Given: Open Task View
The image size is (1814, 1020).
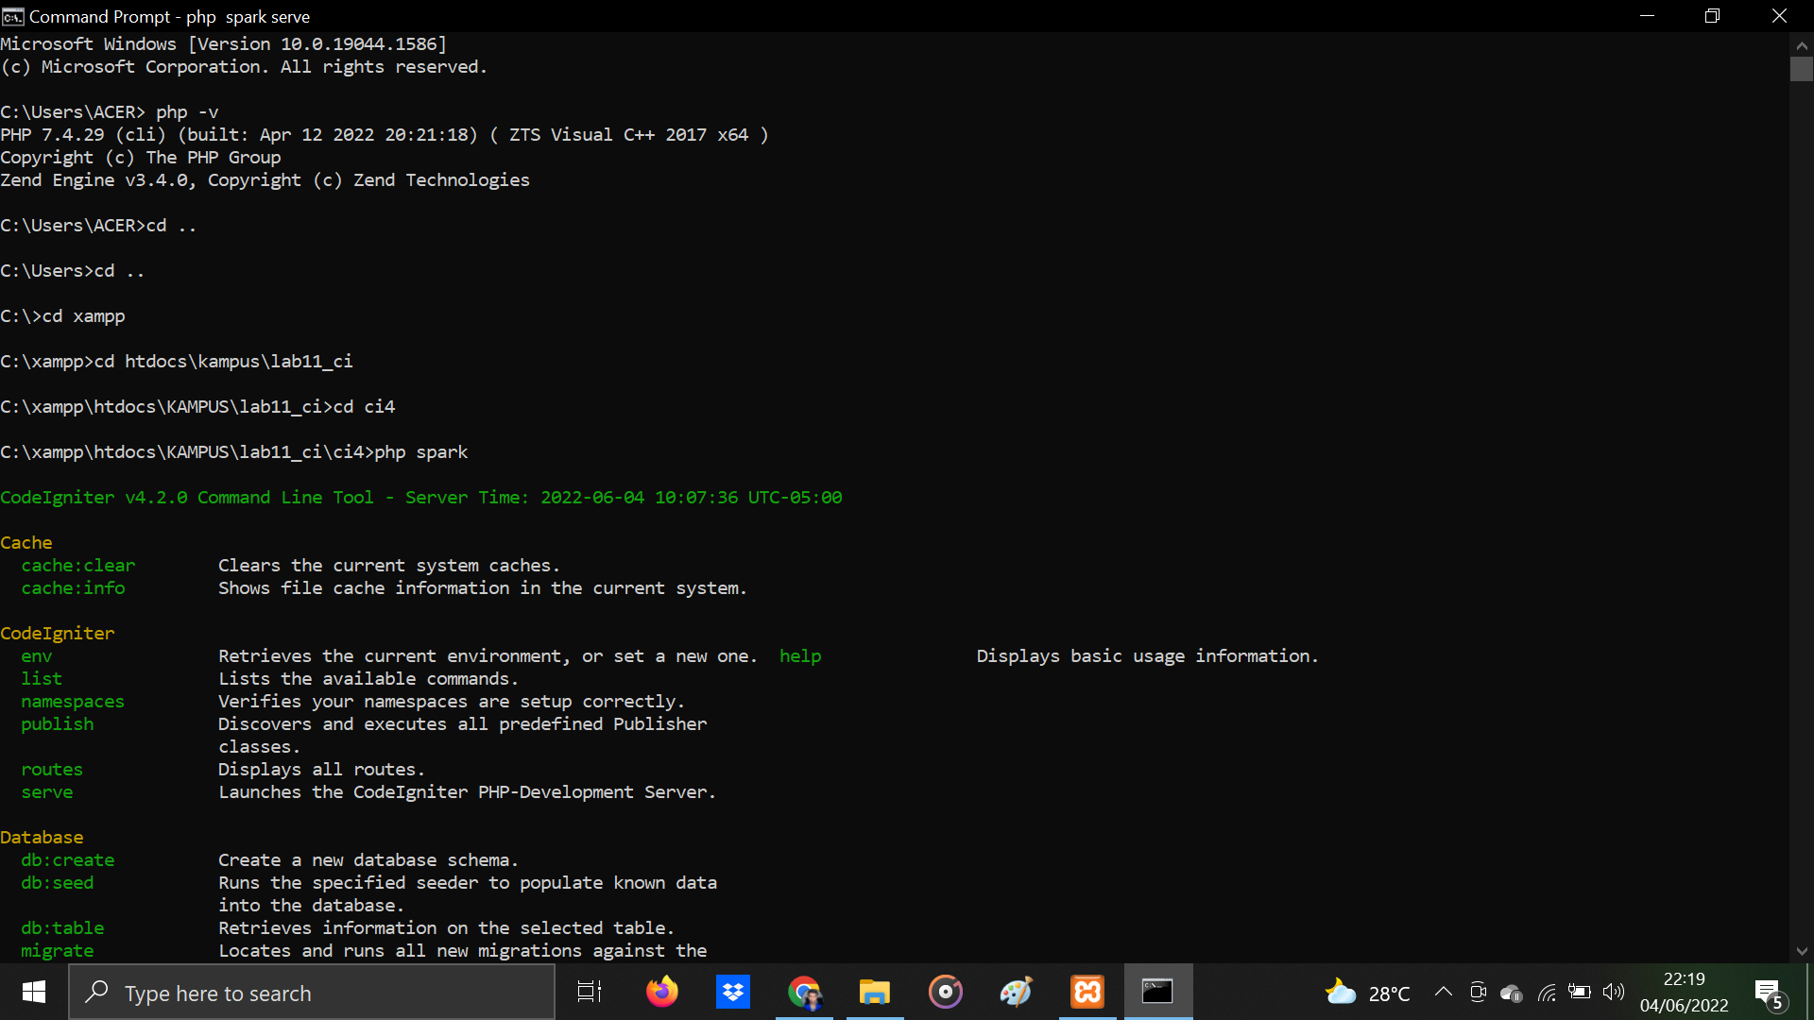Looking at the screenshot, I should [587, 992].
